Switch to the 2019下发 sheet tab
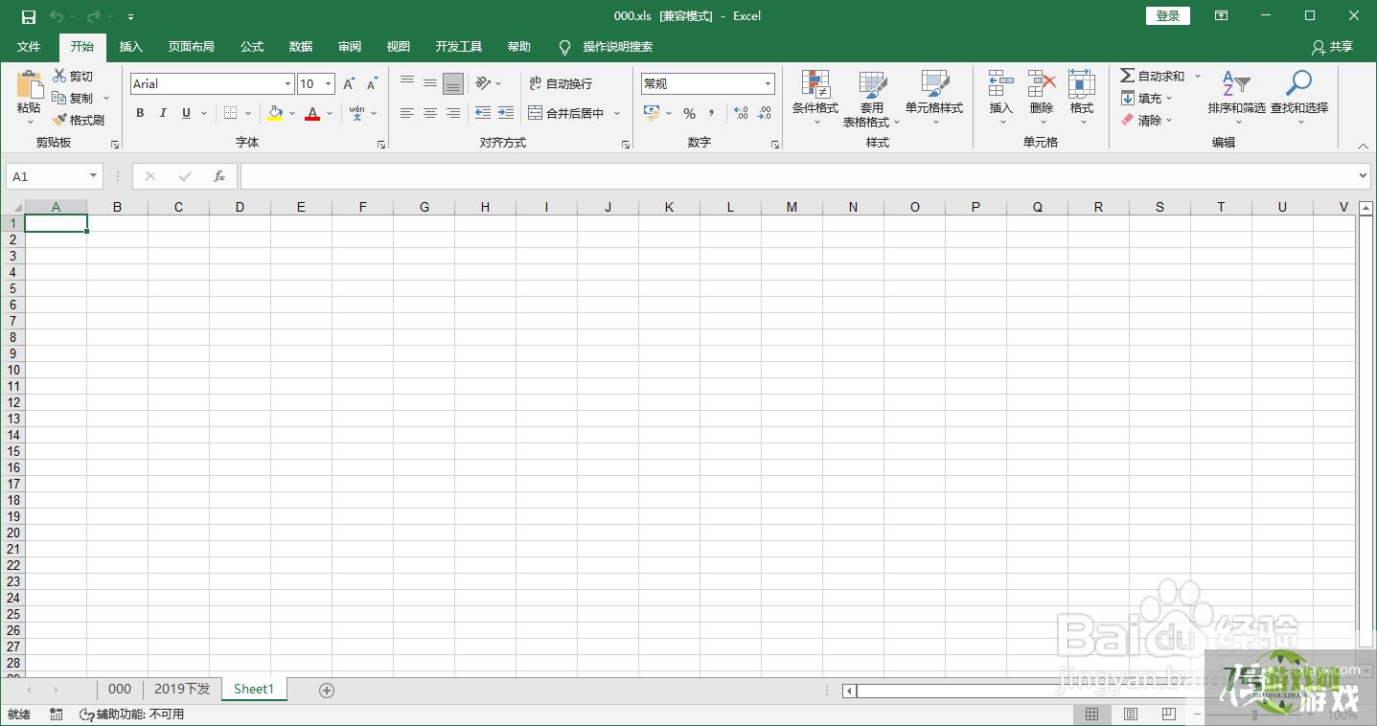 pos(182,689)
